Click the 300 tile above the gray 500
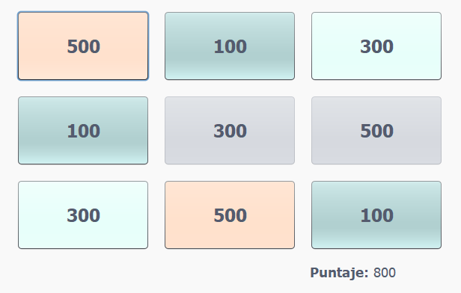 point(376,46)
